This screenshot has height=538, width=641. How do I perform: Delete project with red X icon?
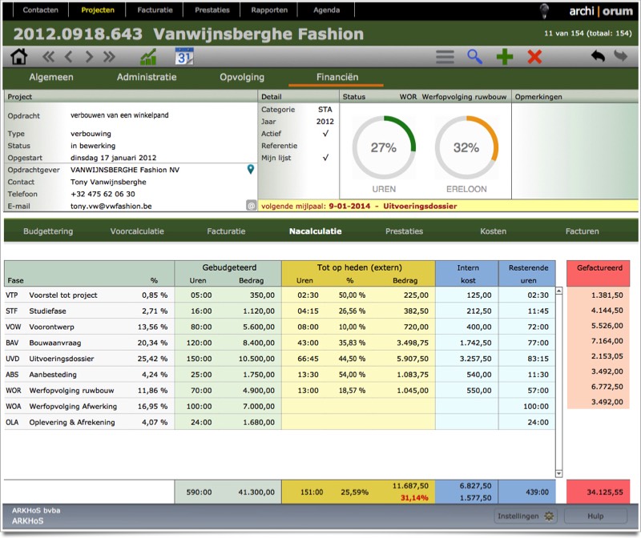(x=534, y=57)
